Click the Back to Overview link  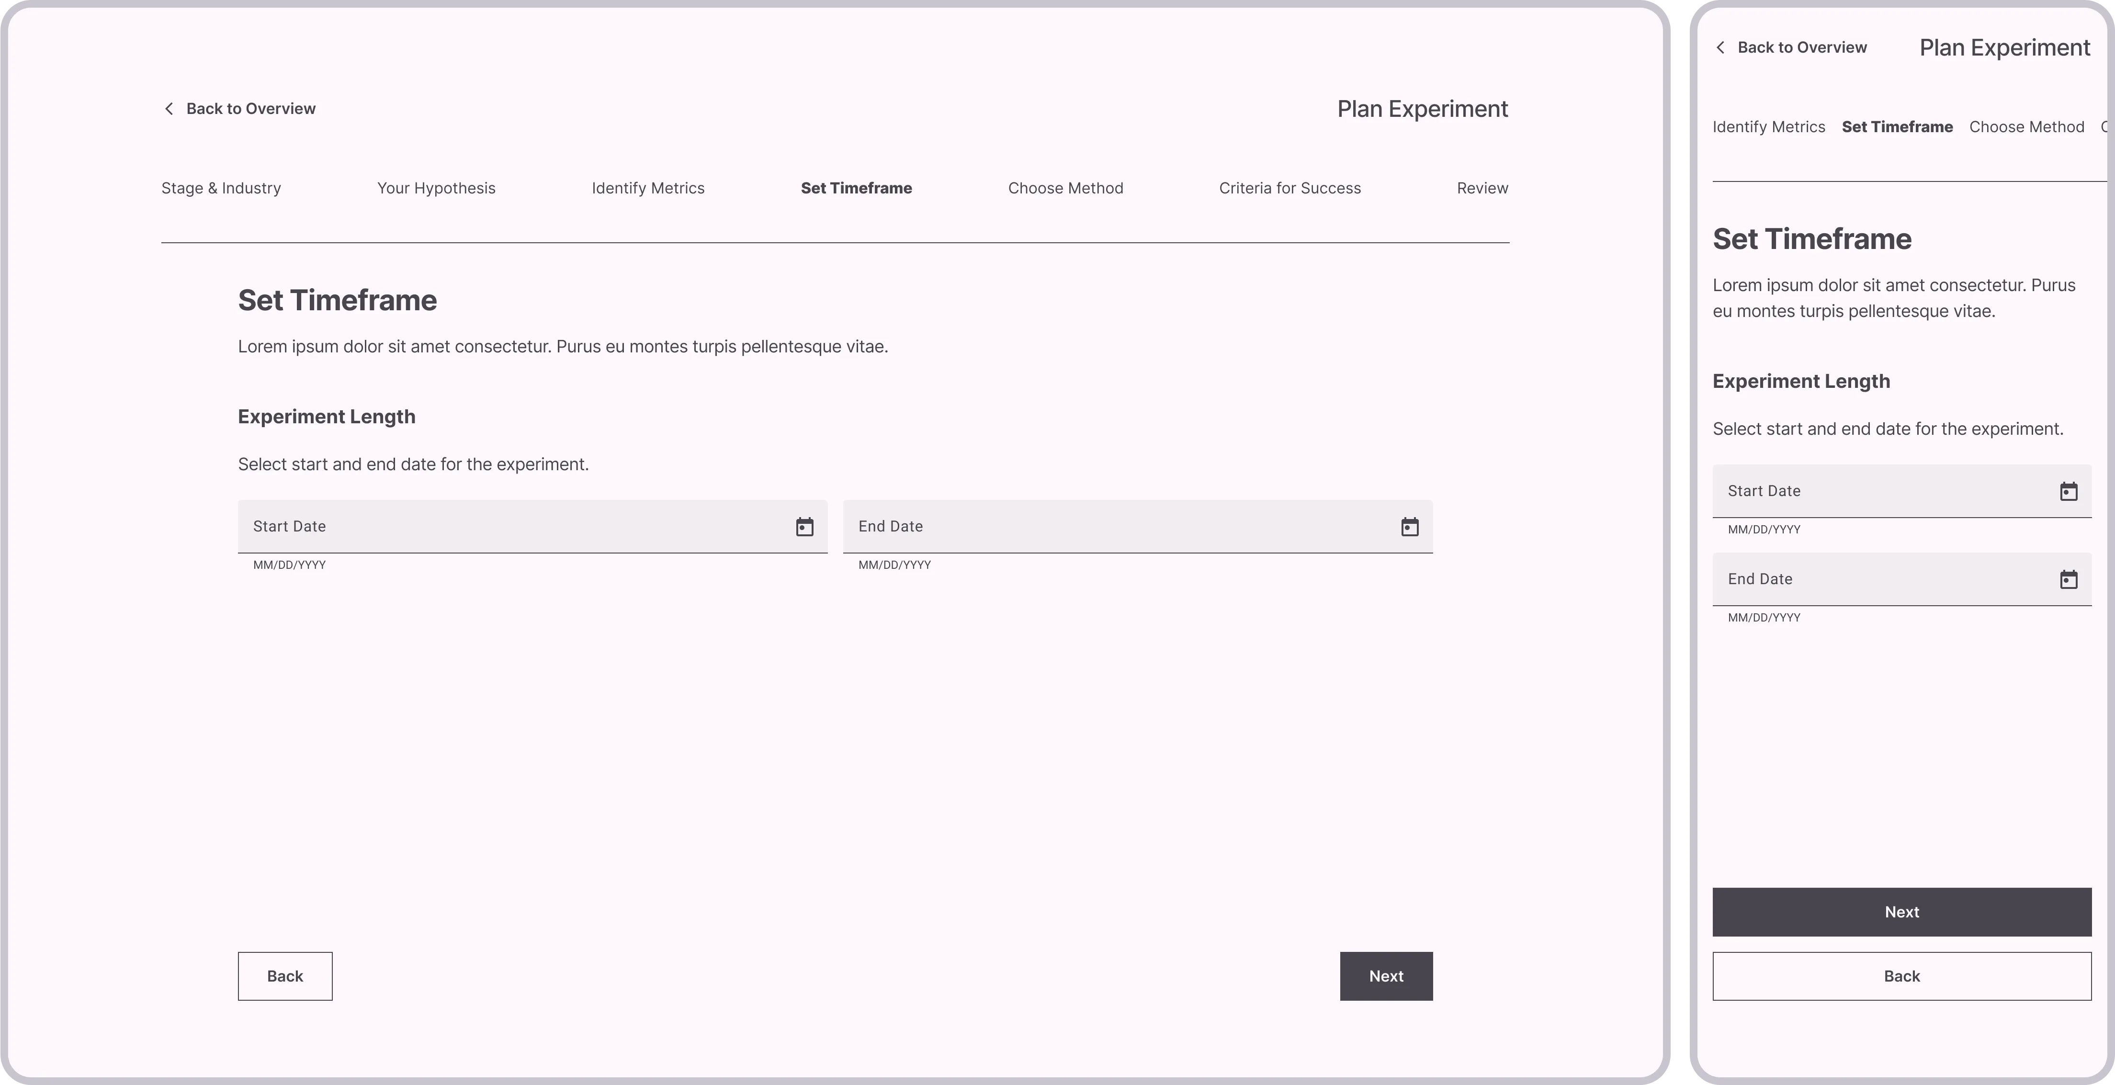[x=250, y=108]
